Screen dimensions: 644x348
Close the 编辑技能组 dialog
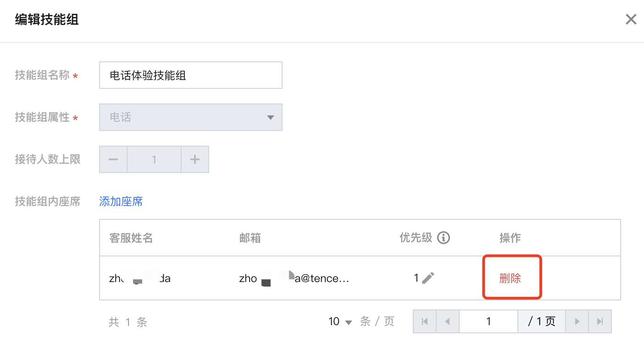click(631, 19)
